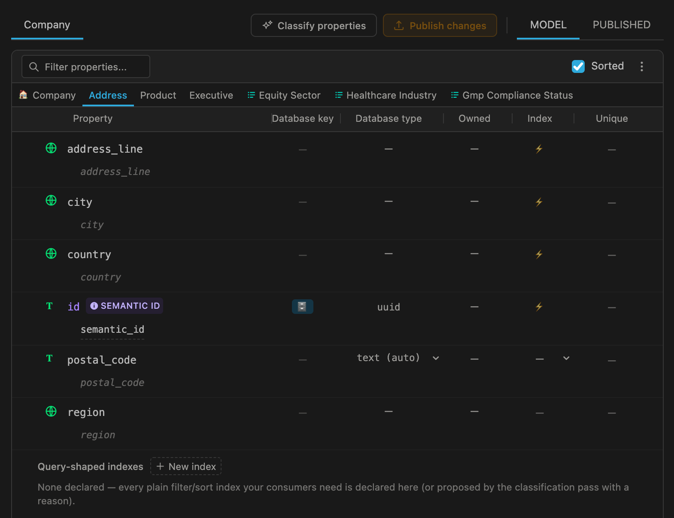Click the italic postal_code database name

pyautogui.click(x=112, y=382)
